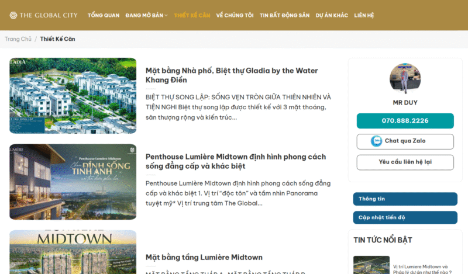
Task: Select Thiết Kế Căn in navigation bar
Action: [x=192, y=15]
